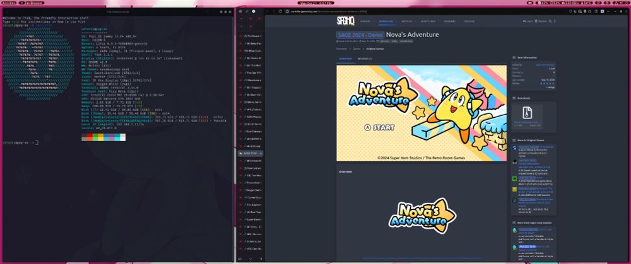Click the middle icon in browser sidebar footer

[251, 259]
